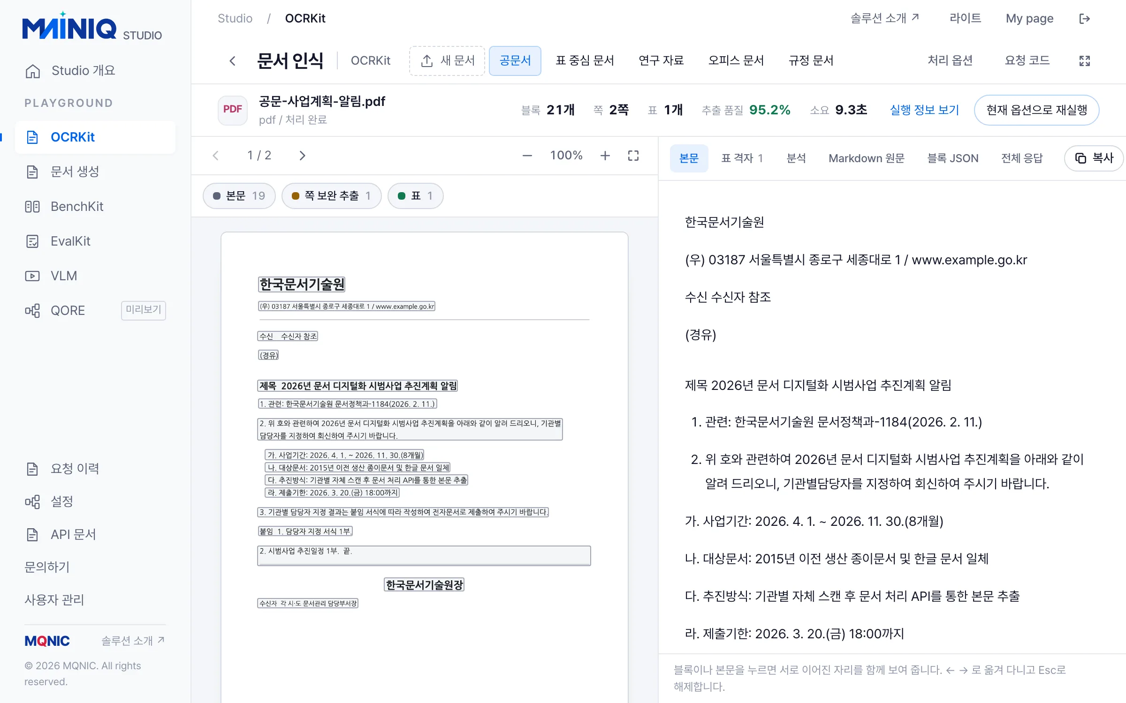Select the 규정 문서 sample type

tap(811, 61)
